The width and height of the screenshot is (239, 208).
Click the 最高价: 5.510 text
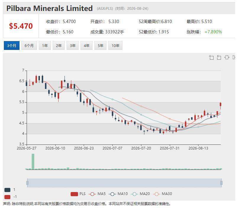pyautogui.click(x=199, y=22)
